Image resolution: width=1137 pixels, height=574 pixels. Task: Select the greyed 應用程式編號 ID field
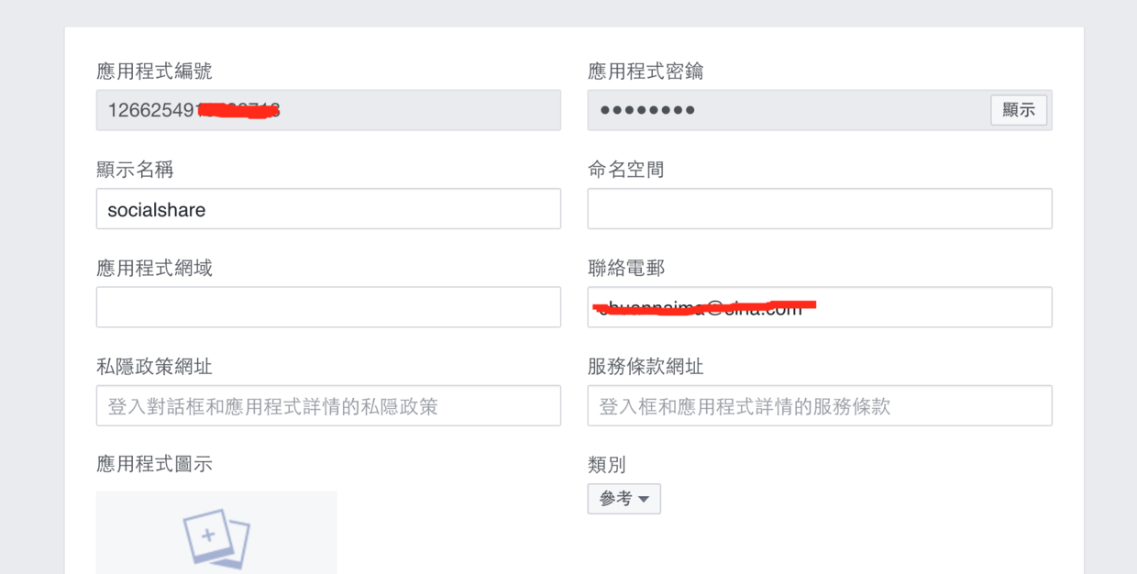click(x=328, y=110)
